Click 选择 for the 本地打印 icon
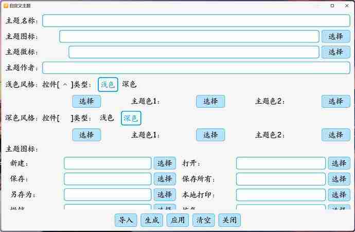This screenshot has width=355, height=232. [x=339, y=195]
